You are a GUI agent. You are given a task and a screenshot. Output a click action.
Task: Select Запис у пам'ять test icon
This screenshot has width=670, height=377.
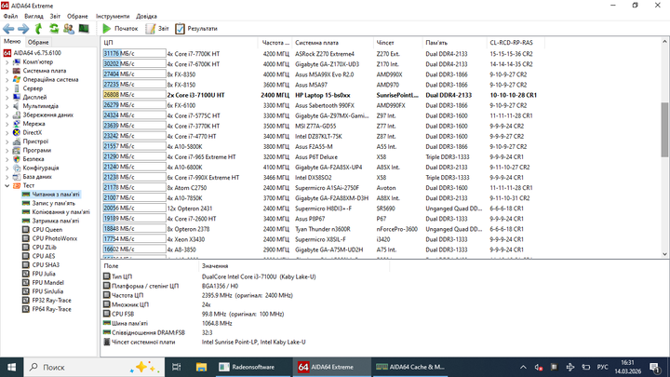[x=26, y=203]
